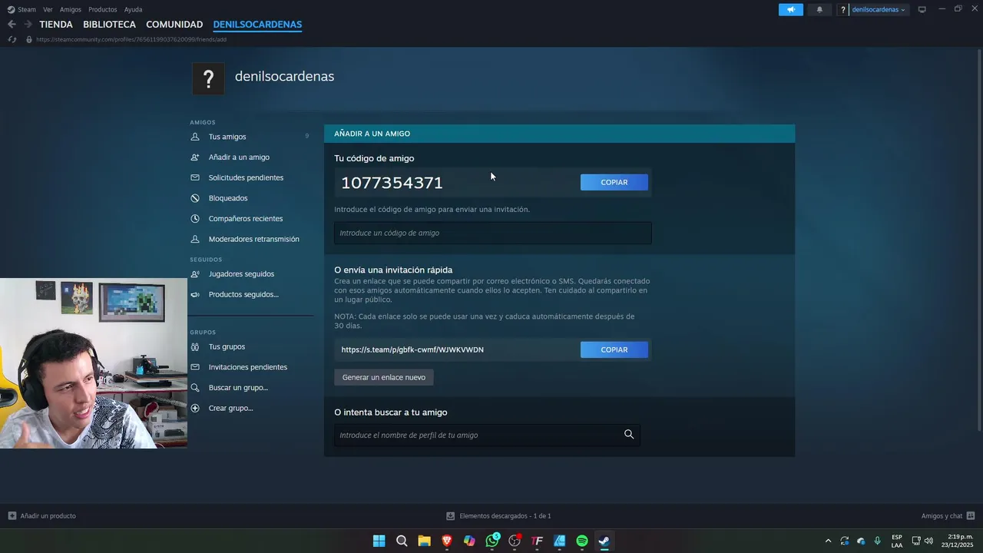Click the ESP LAA language indicator
Image resolution: width=983 pixels, height=553 pixels.
[x=896, y=541]
